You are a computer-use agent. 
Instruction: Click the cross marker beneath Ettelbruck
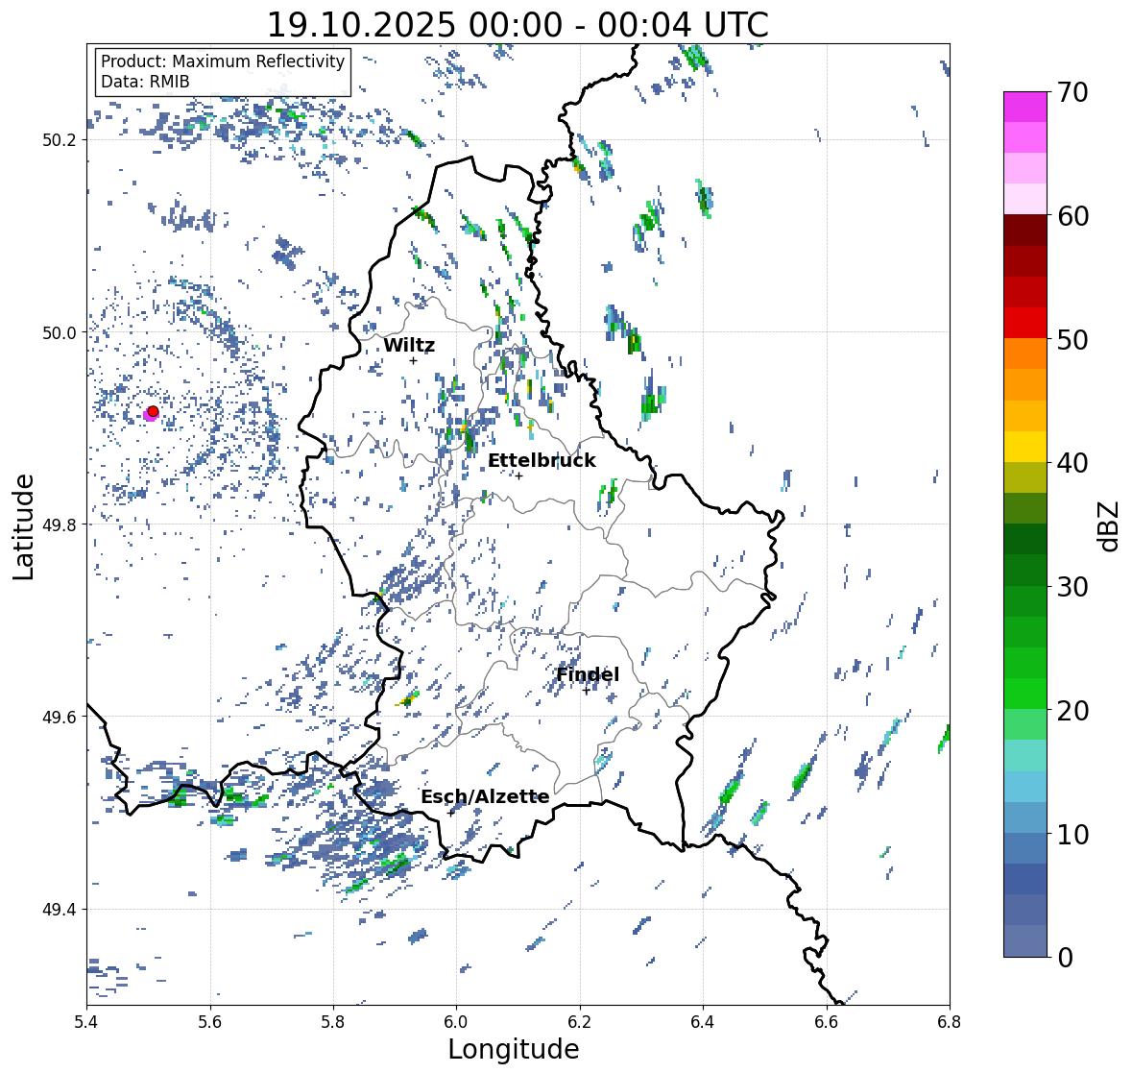[x=518, y=476]
